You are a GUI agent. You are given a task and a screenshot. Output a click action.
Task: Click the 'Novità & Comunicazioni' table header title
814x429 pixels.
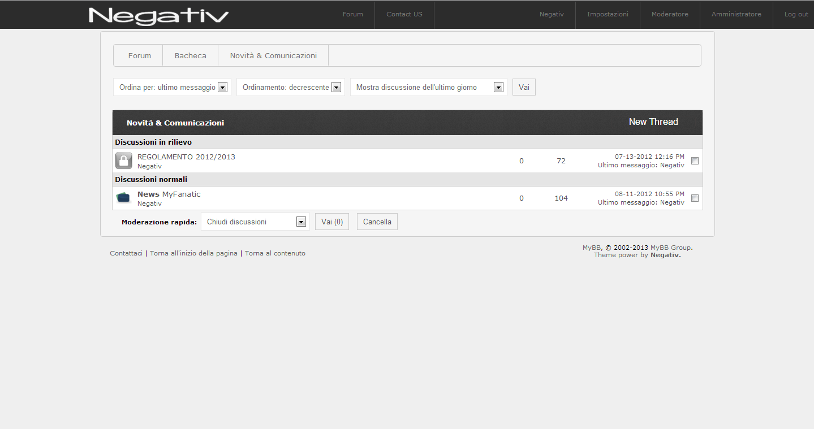point(175,123)
